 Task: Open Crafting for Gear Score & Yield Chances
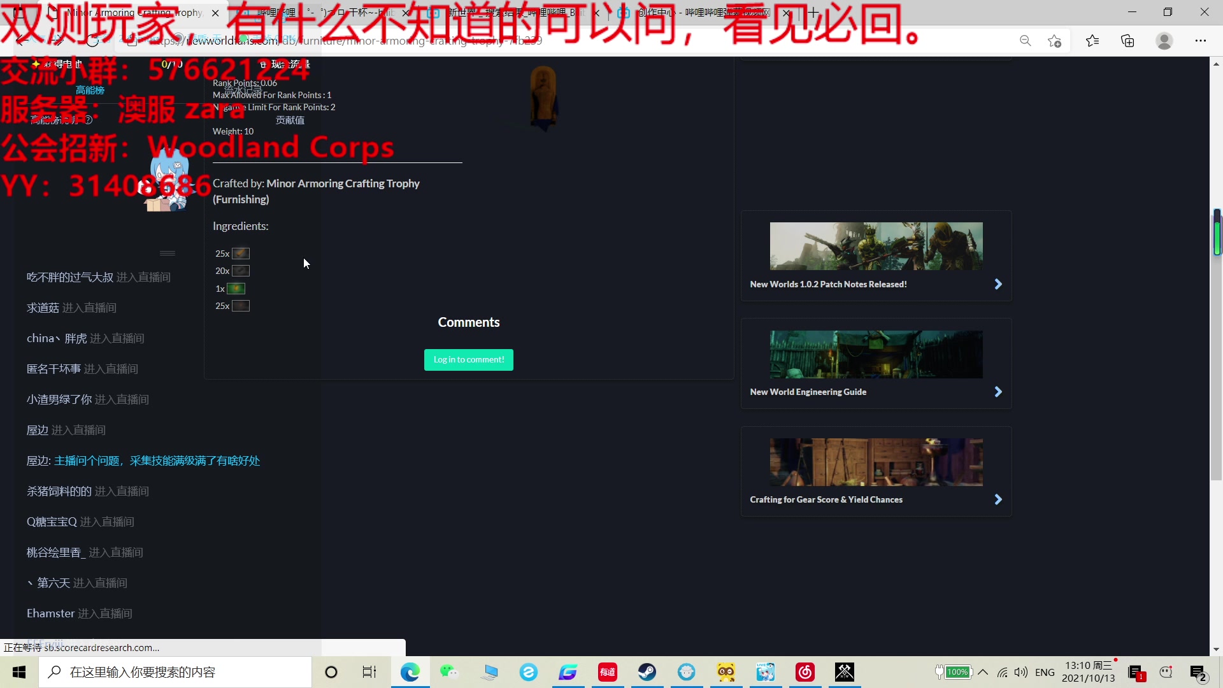pos(826,499)
